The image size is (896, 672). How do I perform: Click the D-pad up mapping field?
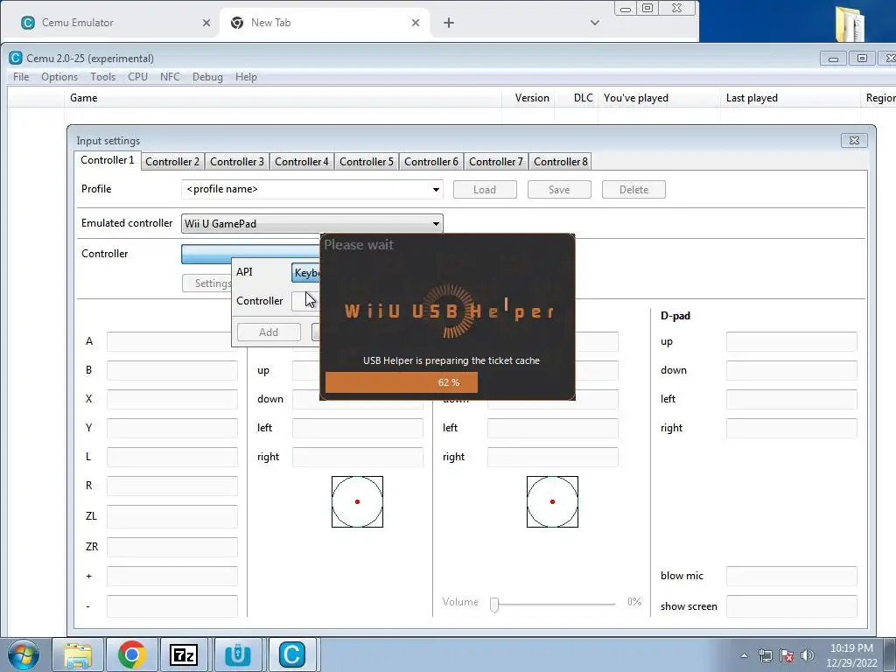click(x=791, y=342)
